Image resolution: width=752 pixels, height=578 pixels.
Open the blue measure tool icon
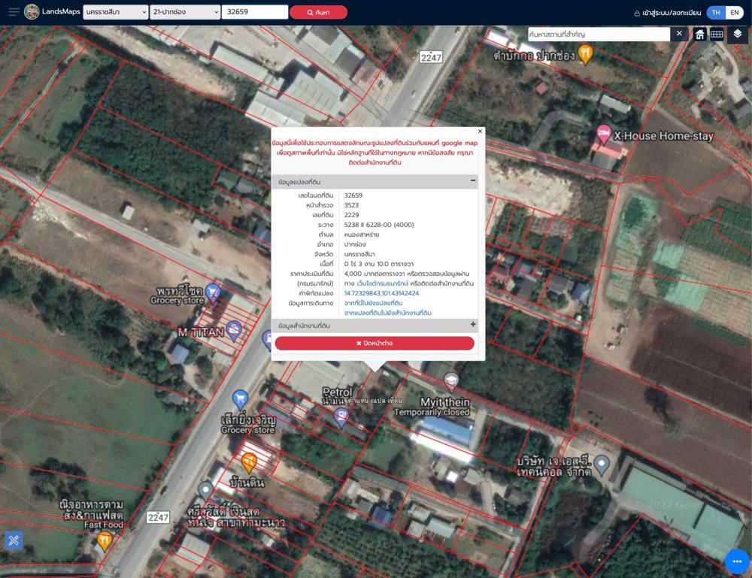click(x=14, y=540)
